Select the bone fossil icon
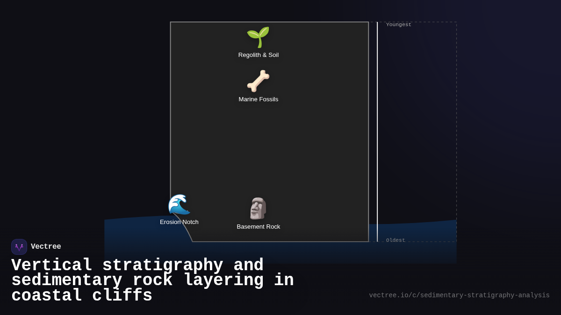The image size is (561, 315). click(258, 81)
